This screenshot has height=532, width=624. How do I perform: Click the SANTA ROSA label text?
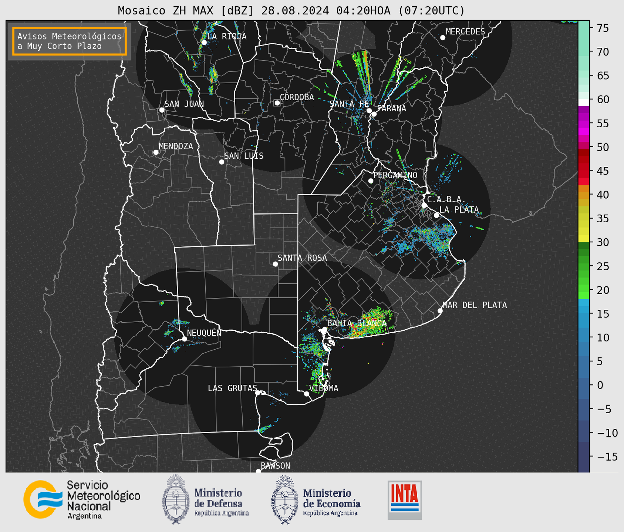(302, 258)
